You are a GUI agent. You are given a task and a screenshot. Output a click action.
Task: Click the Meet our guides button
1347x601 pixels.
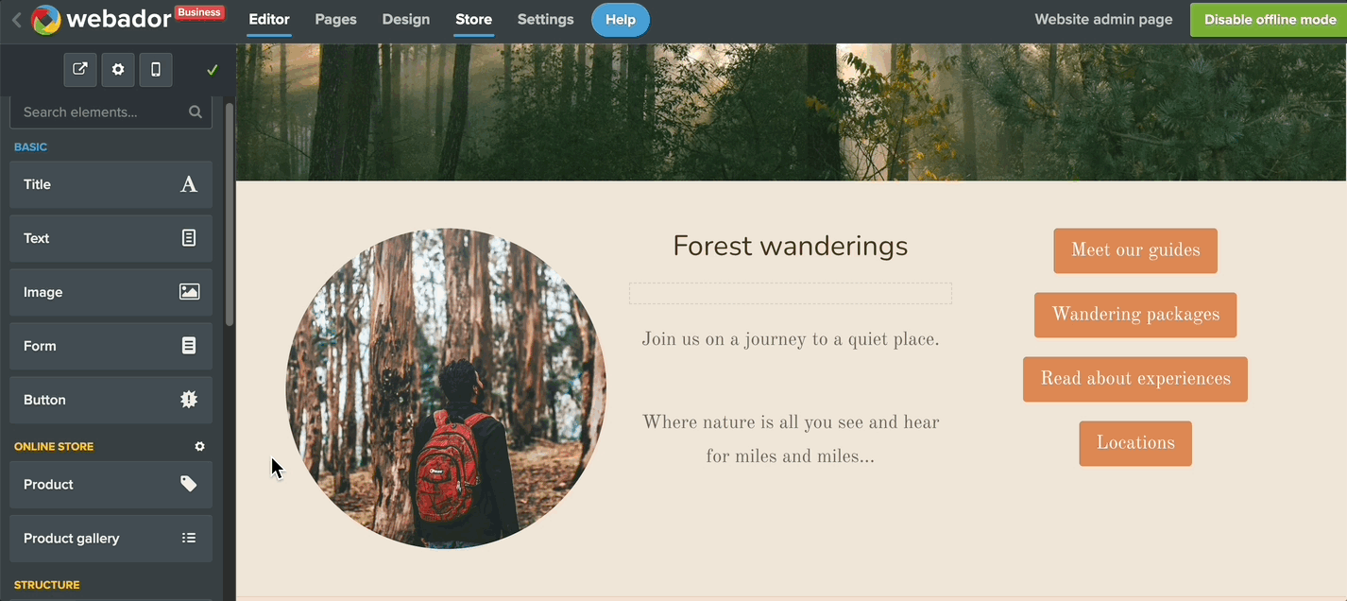(1135, 250)
